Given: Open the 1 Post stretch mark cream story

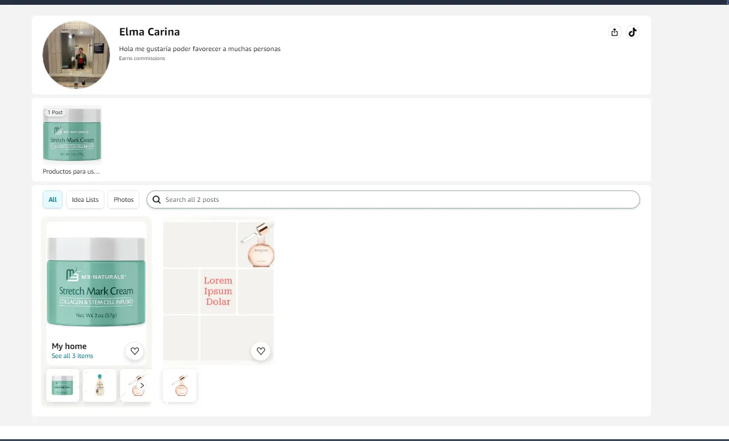Looking at the screenshot, I should tap(72, 135).
